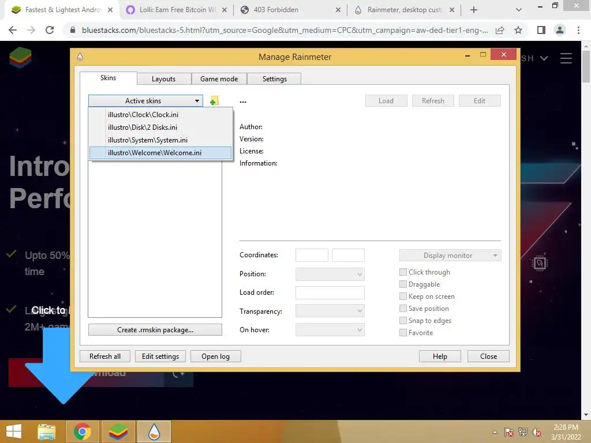Show hidden system tray icons
Screen dimensions: 591x443
click(495, 432)
